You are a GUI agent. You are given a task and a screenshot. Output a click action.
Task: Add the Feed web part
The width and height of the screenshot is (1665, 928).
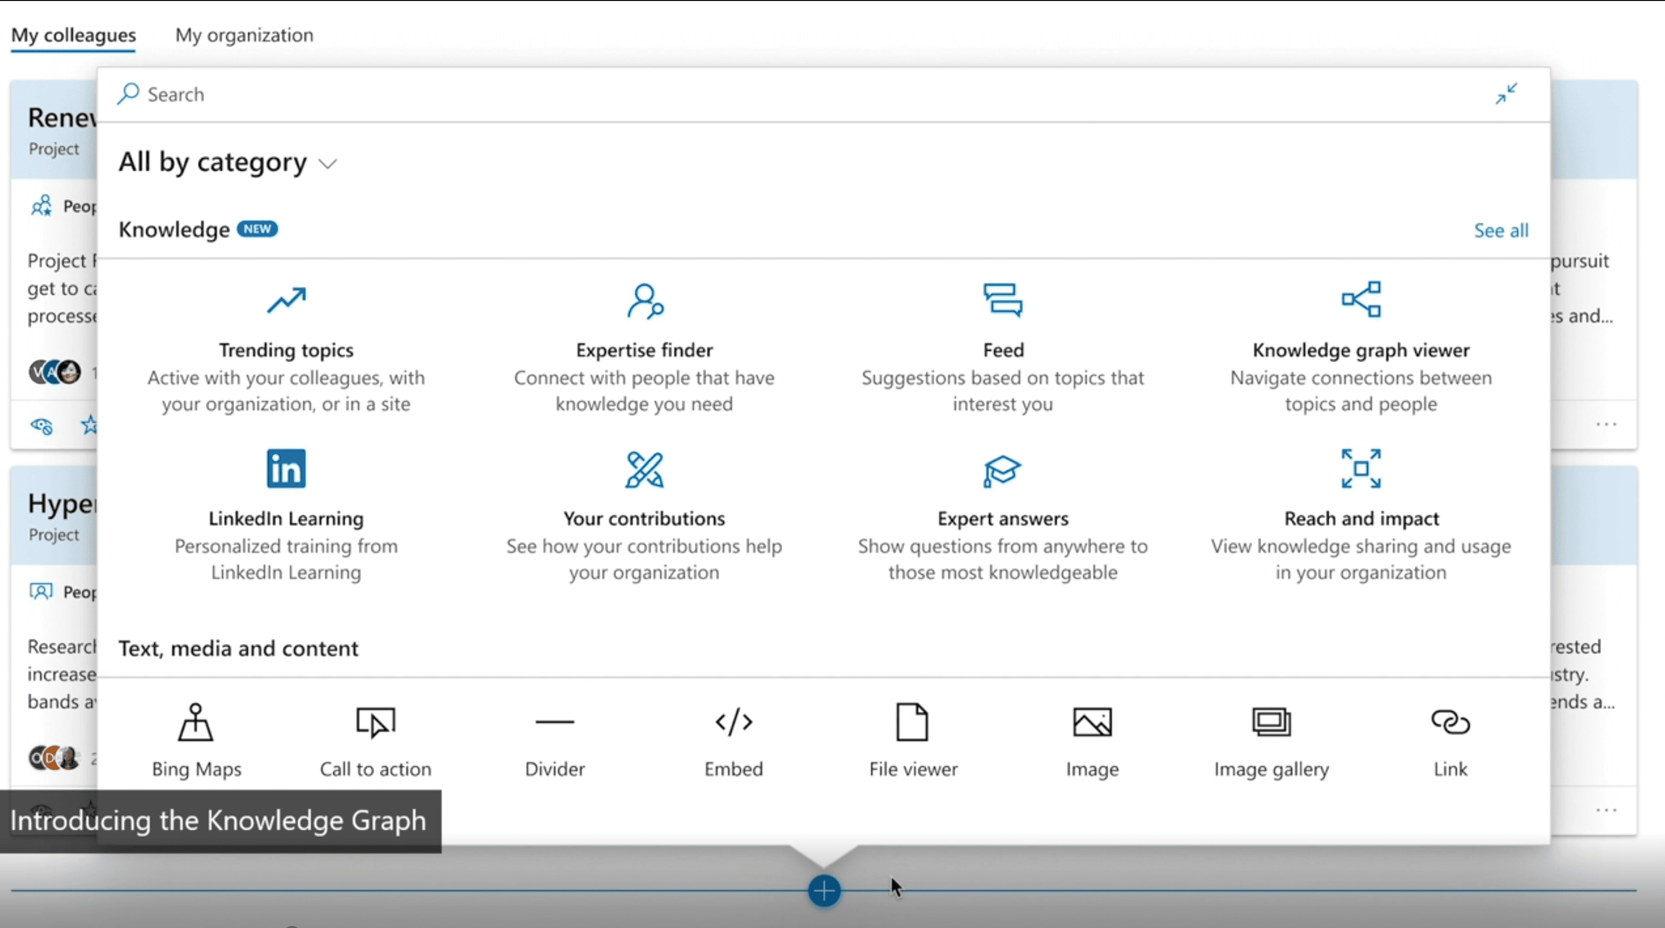coord(1002,349)
